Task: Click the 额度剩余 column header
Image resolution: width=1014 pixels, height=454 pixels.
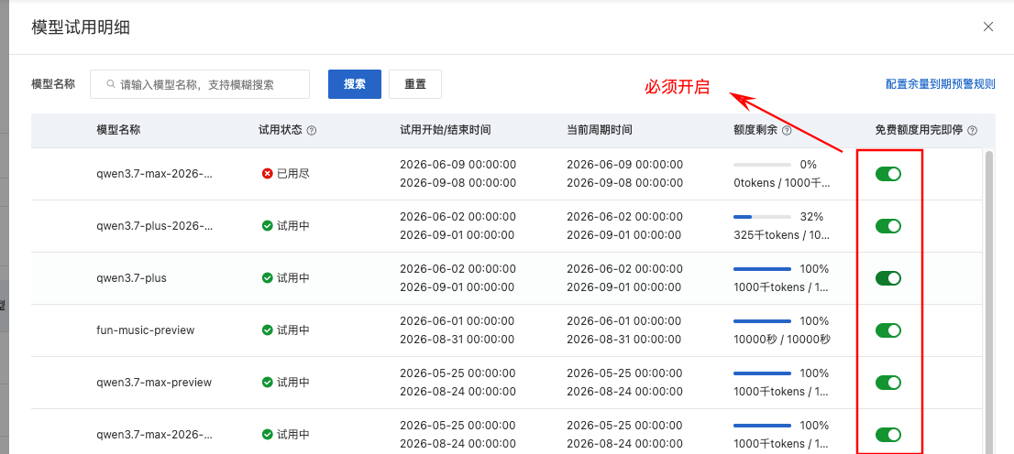Action: coord(756,130)
